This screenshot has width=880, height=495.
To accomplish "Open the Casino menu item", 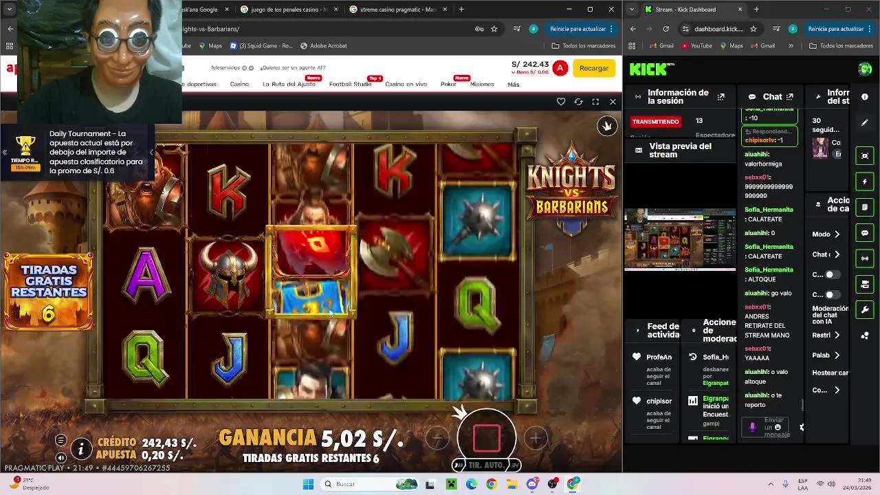I will (x=239, y=84).
